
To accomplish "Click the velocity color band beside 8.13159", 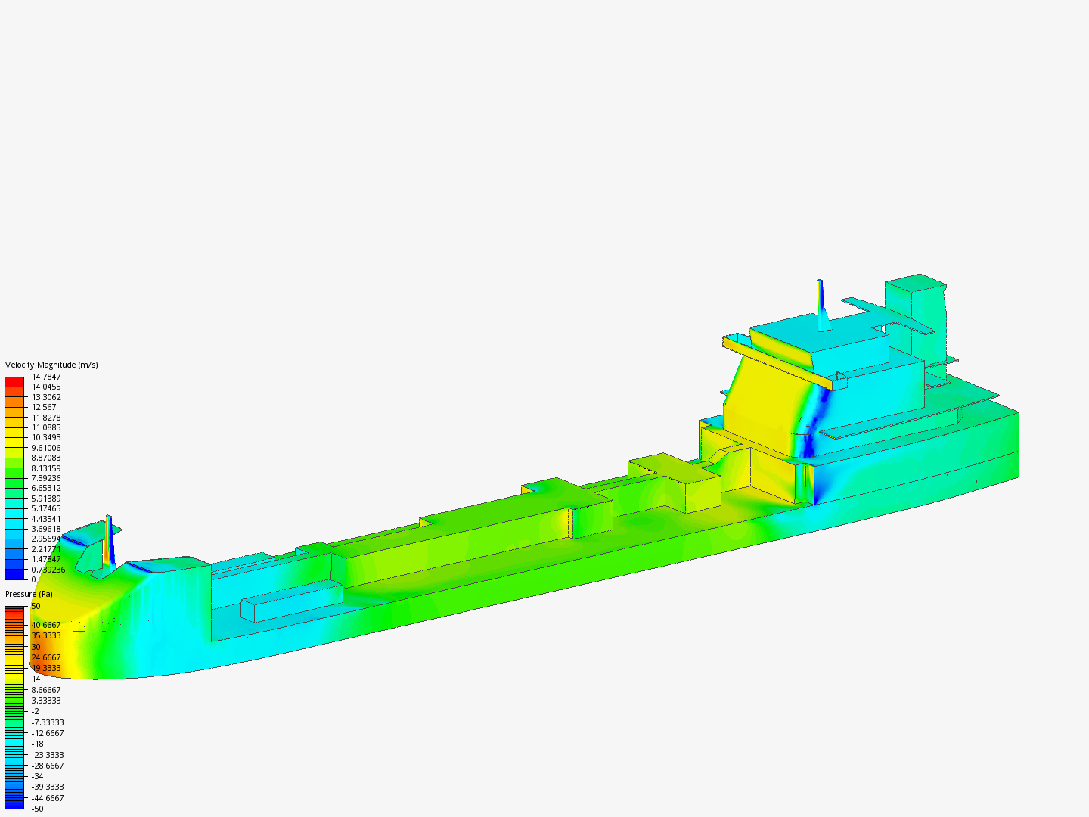I will (14, 468).
